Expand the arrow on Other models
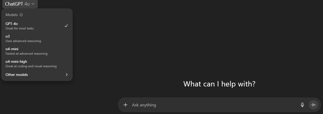 (67, 75)
